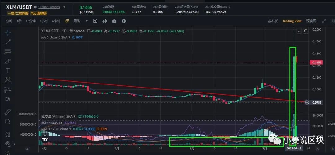The image size is (335, 155).
Task: Switch to 分时 time view
Action: coord(9,21)
